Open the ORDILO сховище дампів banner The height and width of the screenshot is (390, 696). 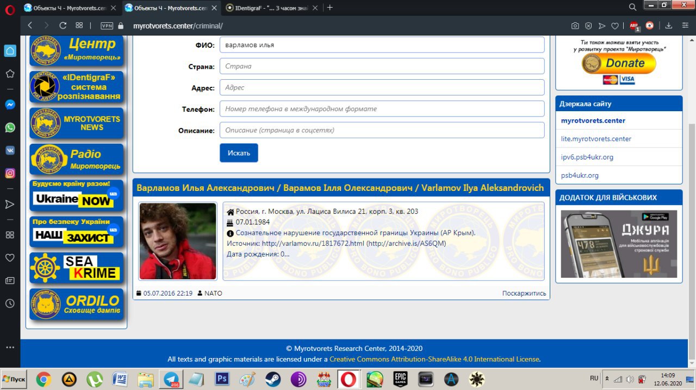[77, 304]
